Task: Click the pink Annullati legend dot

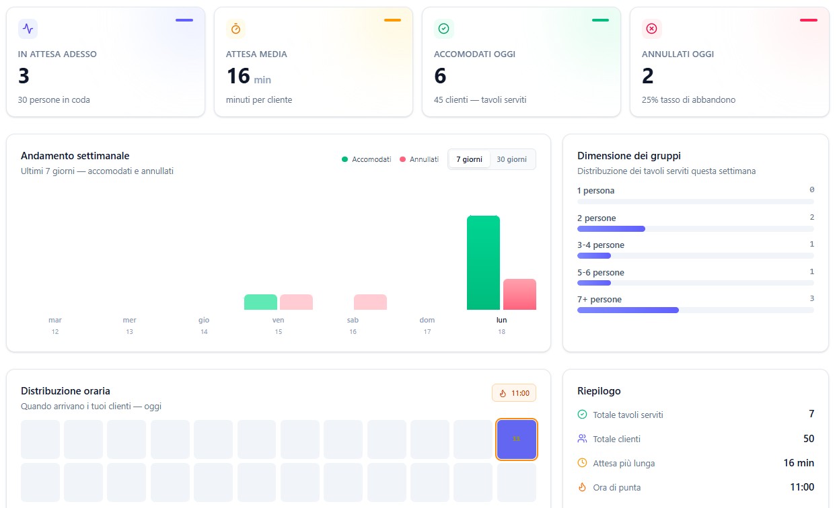Action: (403, 159)
